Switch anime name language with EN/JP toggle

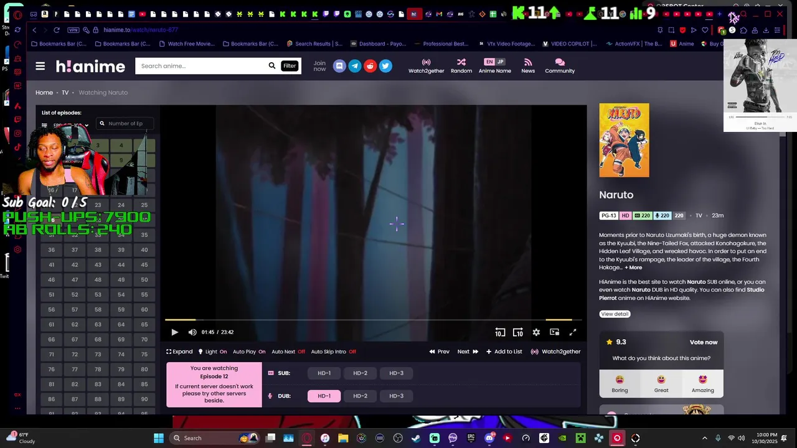pyautogui.click(x=494, y=62)
